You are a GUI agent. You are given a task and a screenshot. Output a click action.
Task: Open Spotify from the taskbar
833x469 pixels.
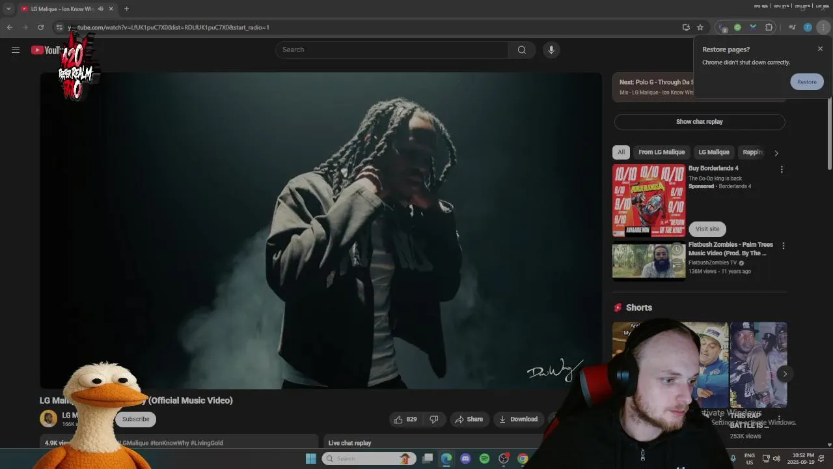point(484,459)
